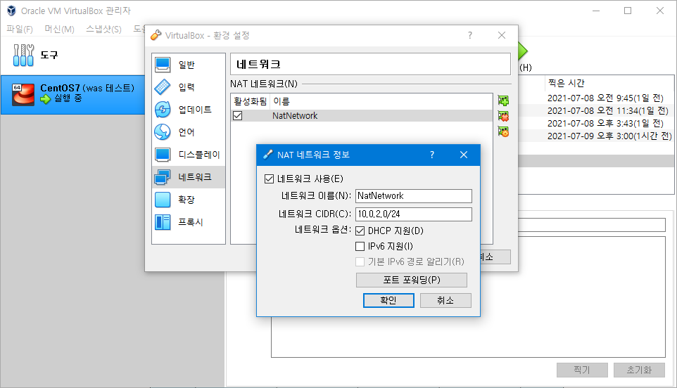This screenshot has height=388, width=677.
Task: Click the 활성화됨 column header
Action: coord(251,102)
